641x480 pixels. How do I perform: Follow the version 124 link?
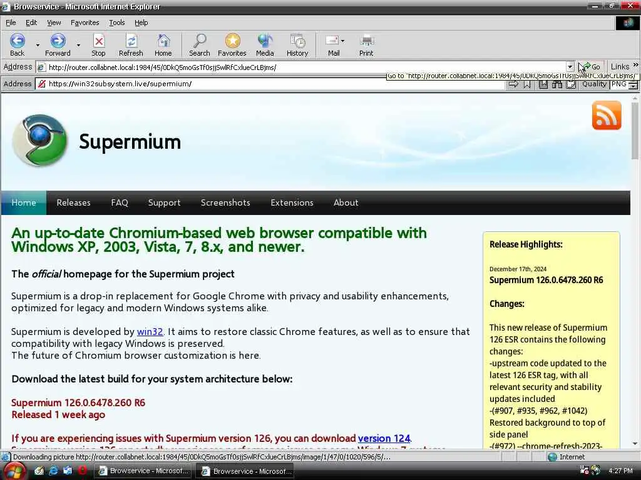[x=384, y=438]
